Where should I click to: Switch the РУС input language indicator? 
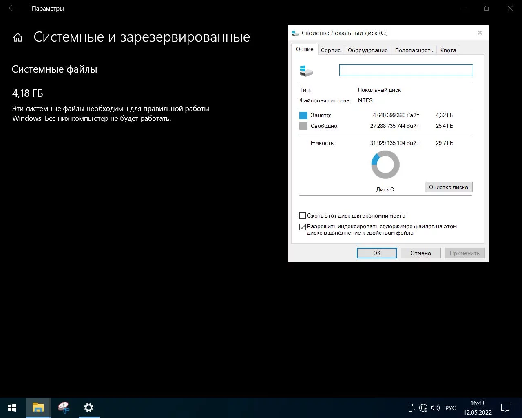(x=451, y=408)
